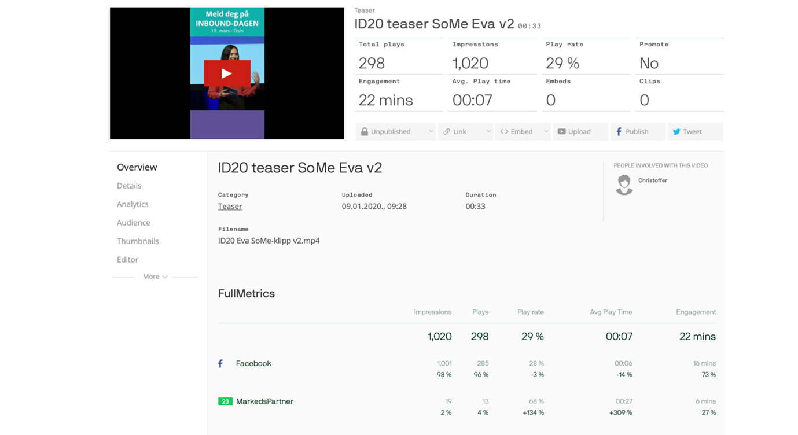The height and width of the screenshot is (435, 798).
Task: Click the Clips count stat
Action: (x=645, y=100)
